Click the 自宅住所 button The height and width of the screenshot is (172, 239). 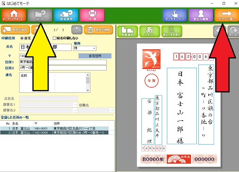pos(94,56)
